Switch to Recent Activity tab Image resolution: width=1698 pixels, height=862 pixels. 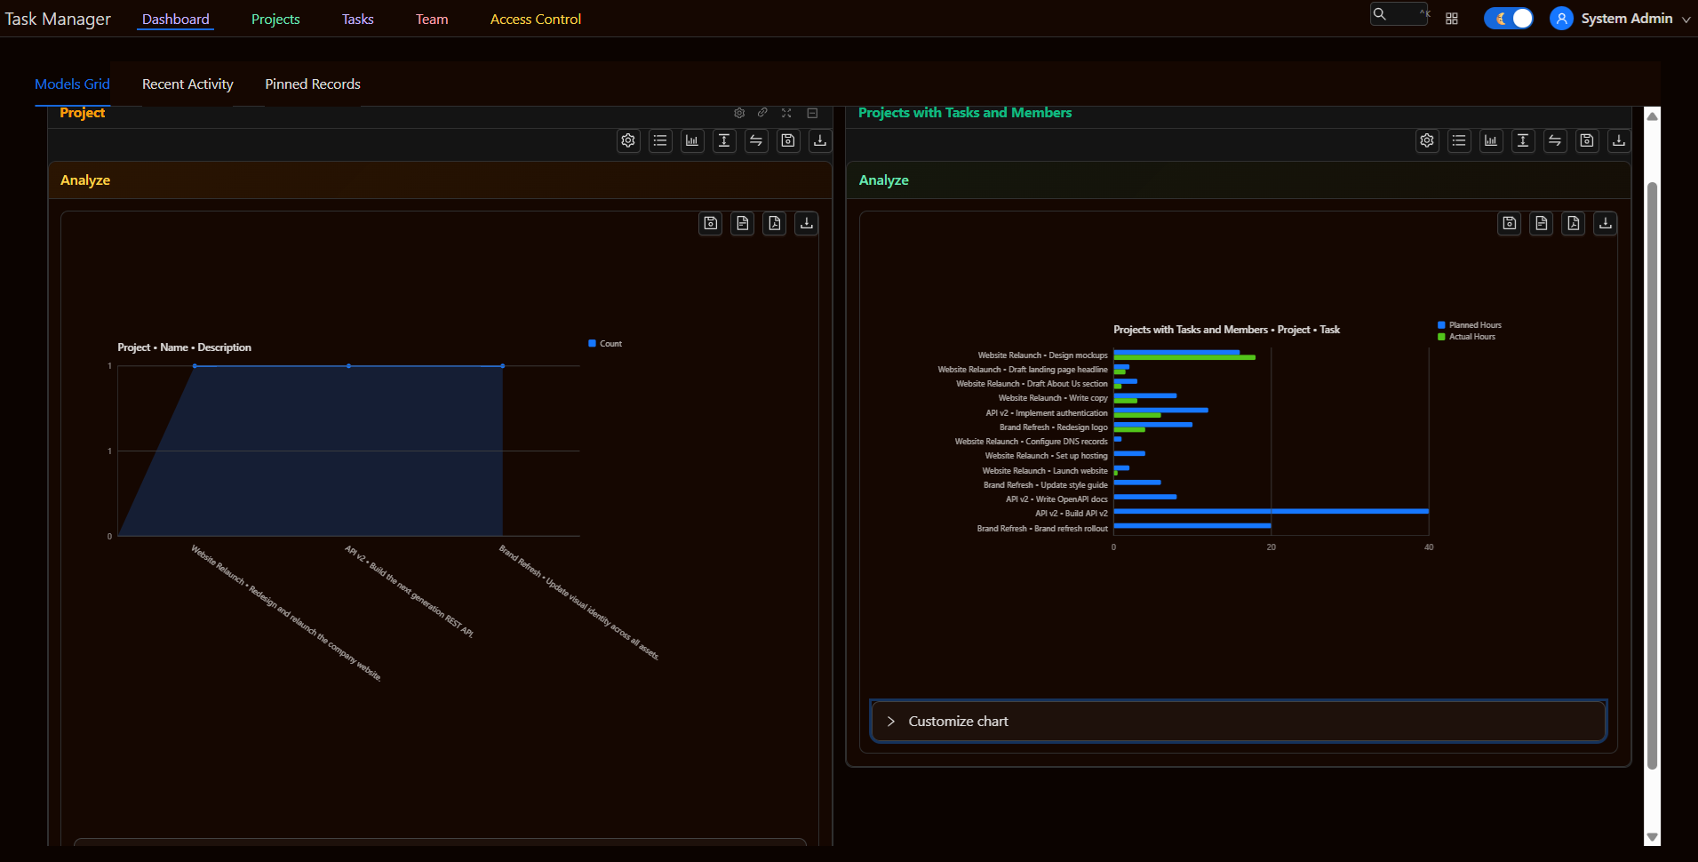[187, 84]
